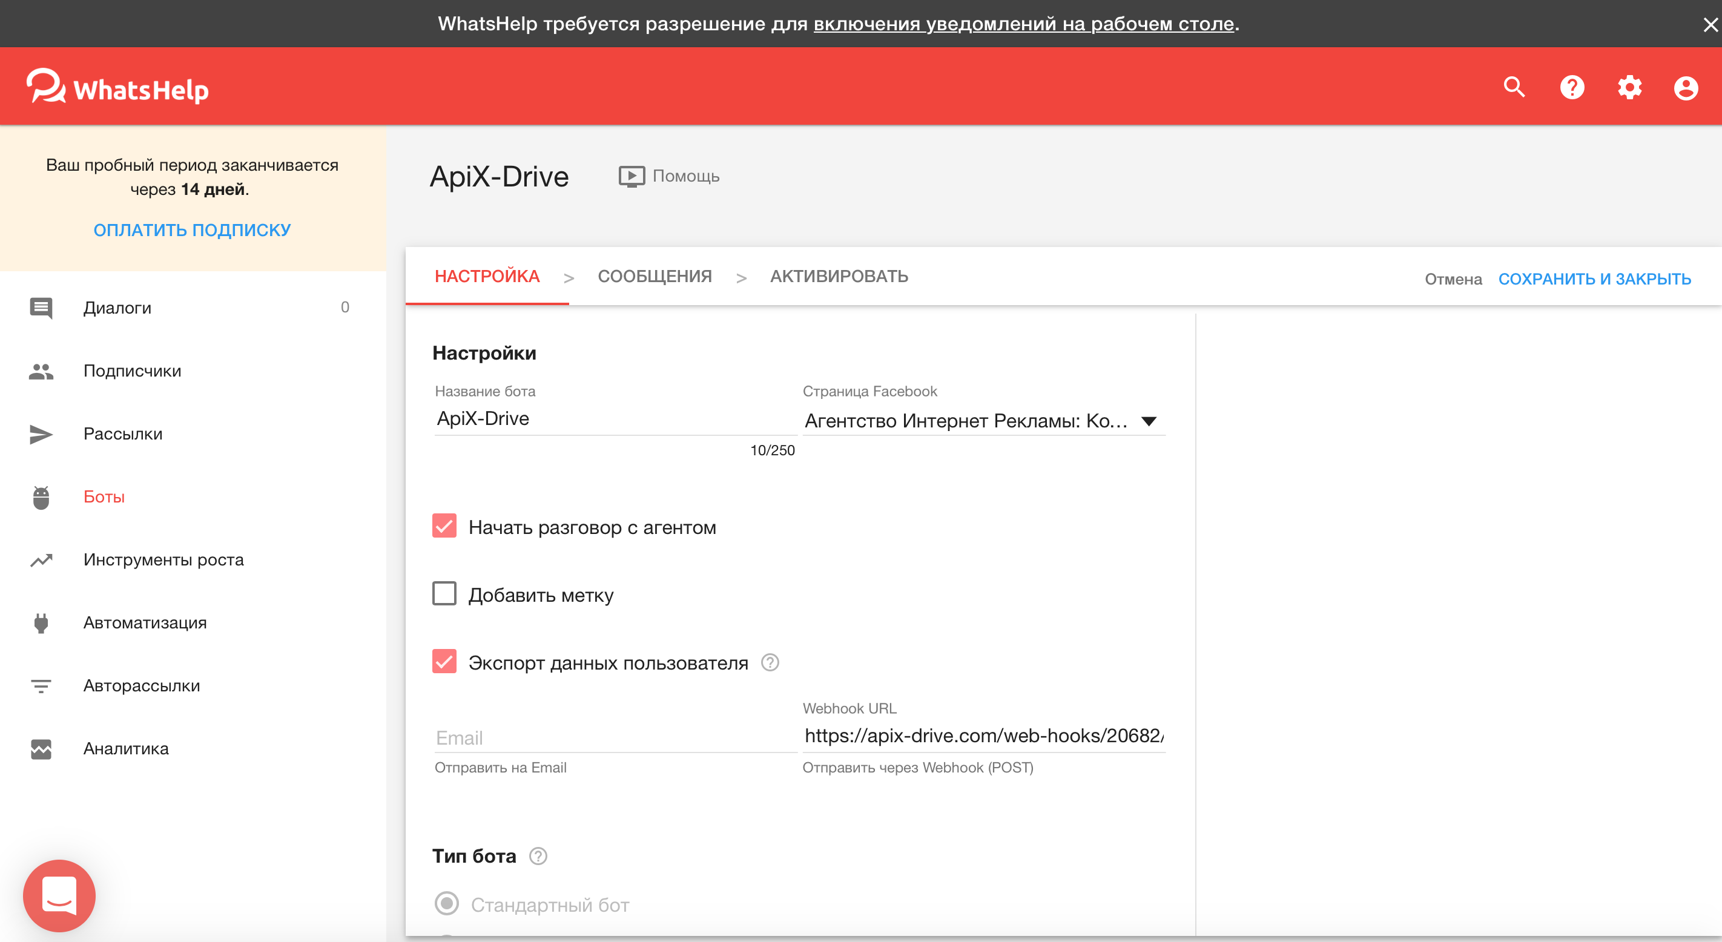Viewport: 1722px width, 942px height.
Task: Switch to the АКТИВИРОВАТЬ tab
Action: point(839,276)
